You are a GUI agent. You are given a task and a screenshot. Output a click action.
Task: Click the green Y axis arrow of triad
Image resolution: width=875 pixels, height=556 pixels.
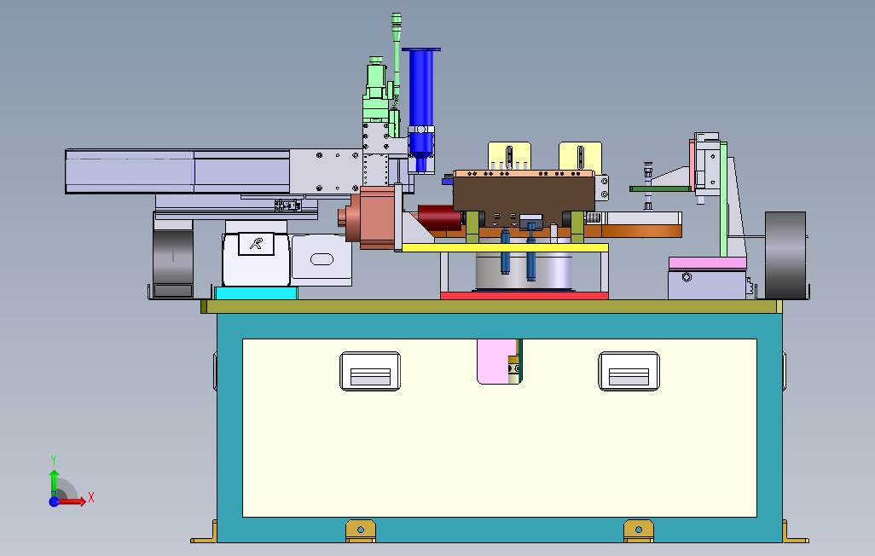click(x=54, y=483)
